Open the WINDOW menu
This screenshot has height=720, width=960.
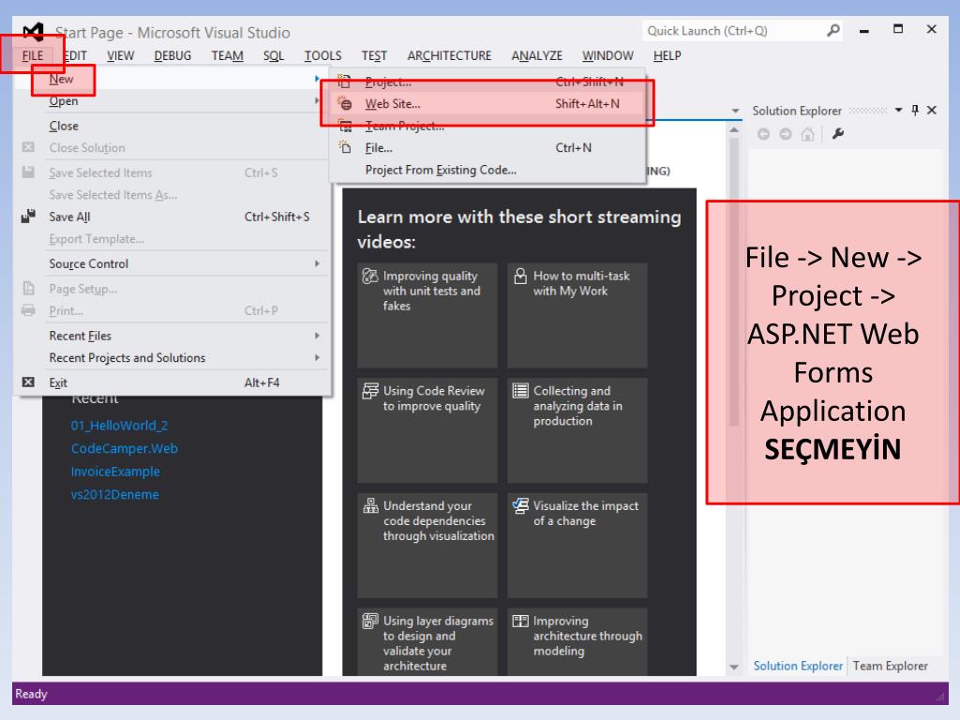pos(607,55)
